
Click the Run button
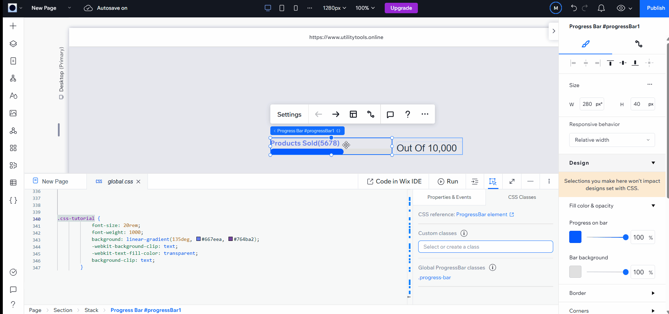click(x=448, y=181)
